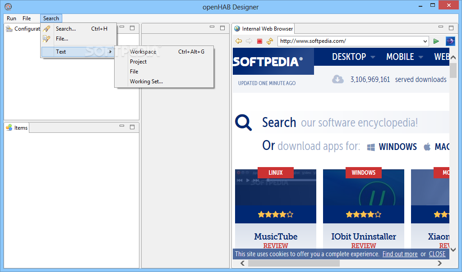Click the IObit Uninstaller title link
Viewport: 462px width, 272px height.
click(x=364, y=236)
